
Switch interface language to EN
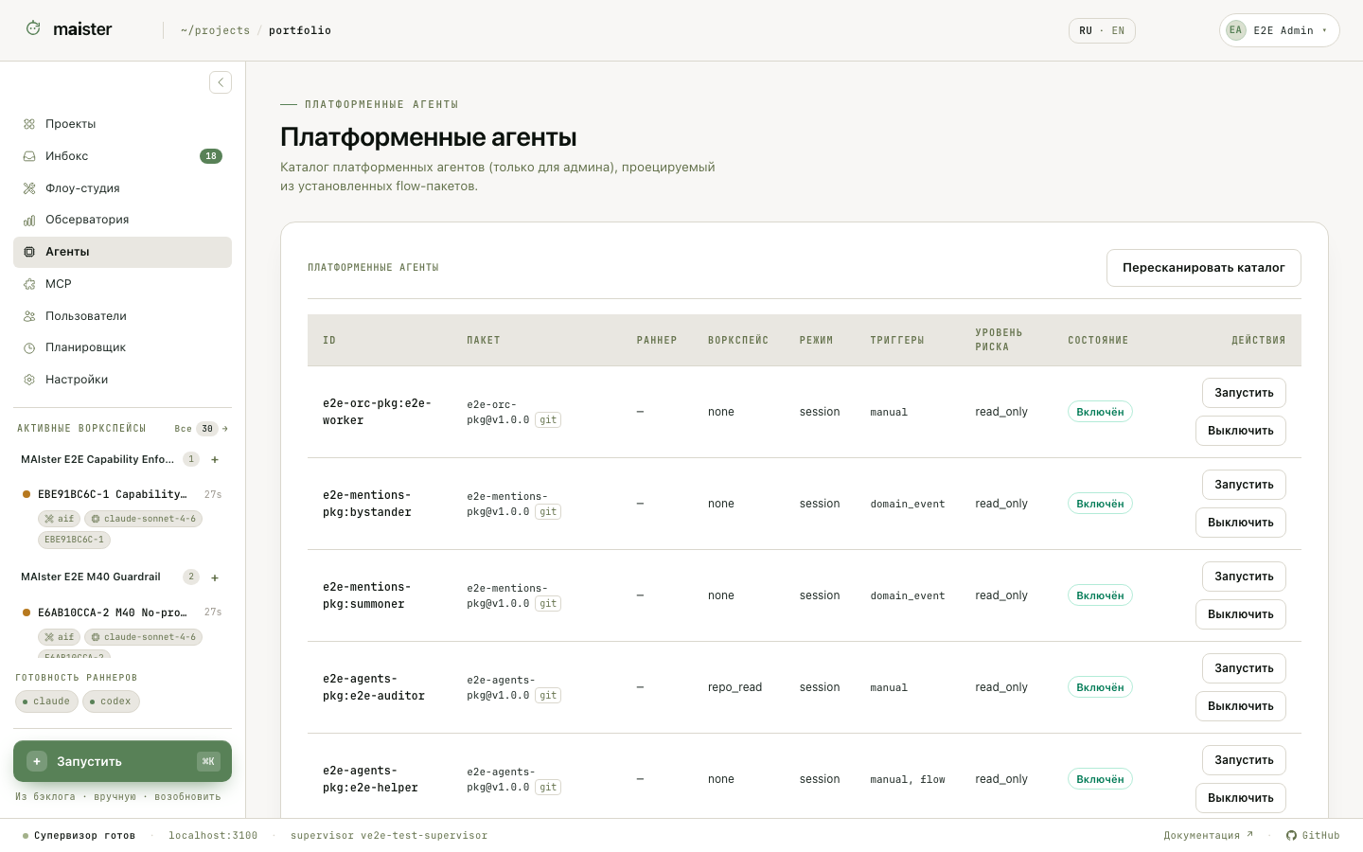[x=1118, y=30]
